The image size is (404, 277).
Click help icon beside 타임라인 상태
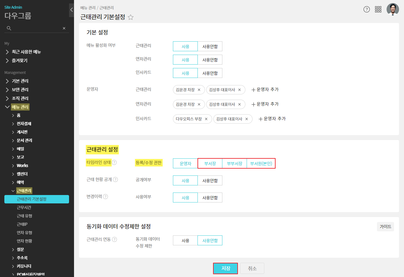[114, 162]
